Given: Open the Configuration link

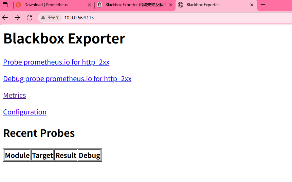Looking at the screenshot, I should coord(25,112).
